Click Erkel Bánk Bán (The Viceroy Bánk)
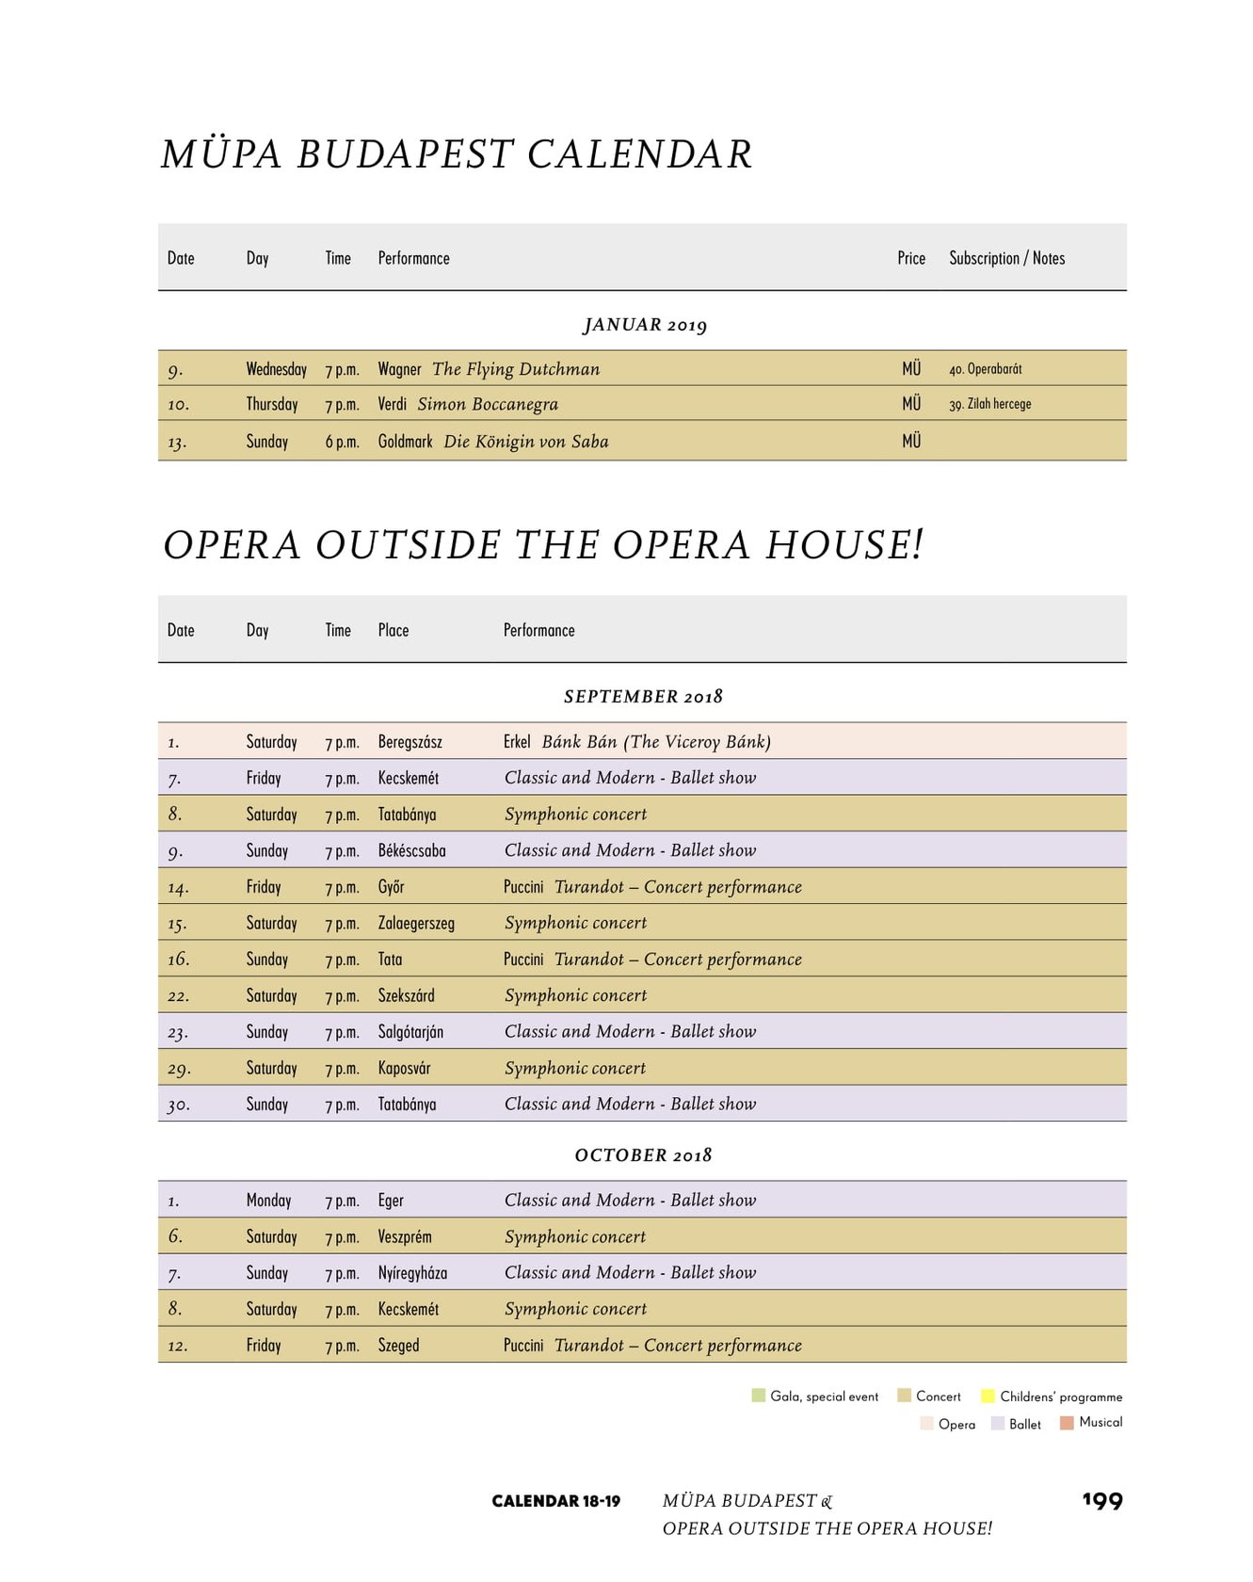 coord(637,742)
